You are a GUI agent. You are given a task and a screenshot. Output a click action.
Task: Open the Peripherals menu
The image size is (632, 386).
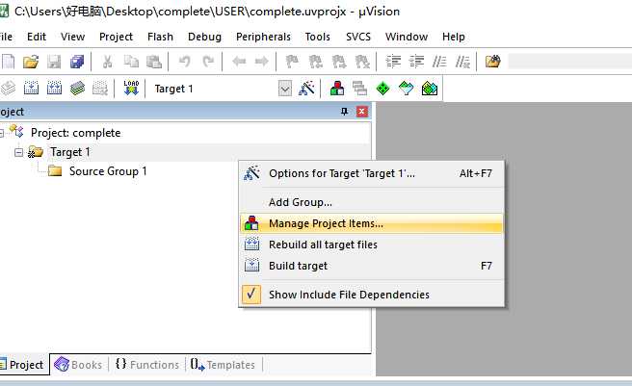263,37
